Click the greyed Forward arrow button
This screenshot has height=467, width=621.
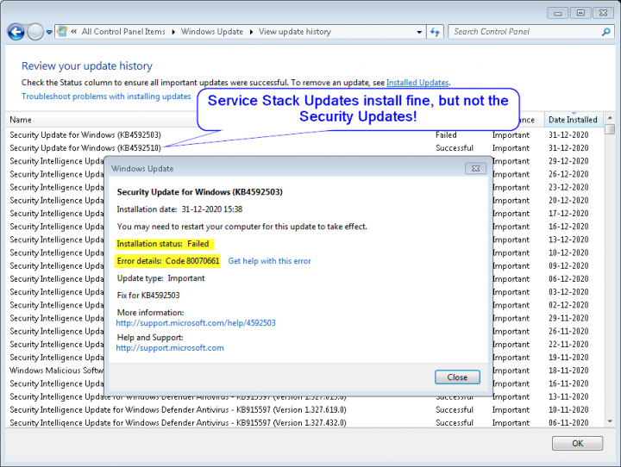(x=34, y=32)
